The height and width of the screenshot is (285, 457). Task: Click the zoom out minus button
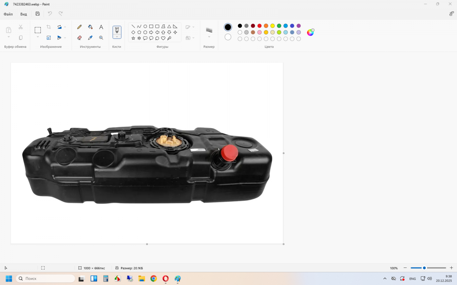pos(405,268)
